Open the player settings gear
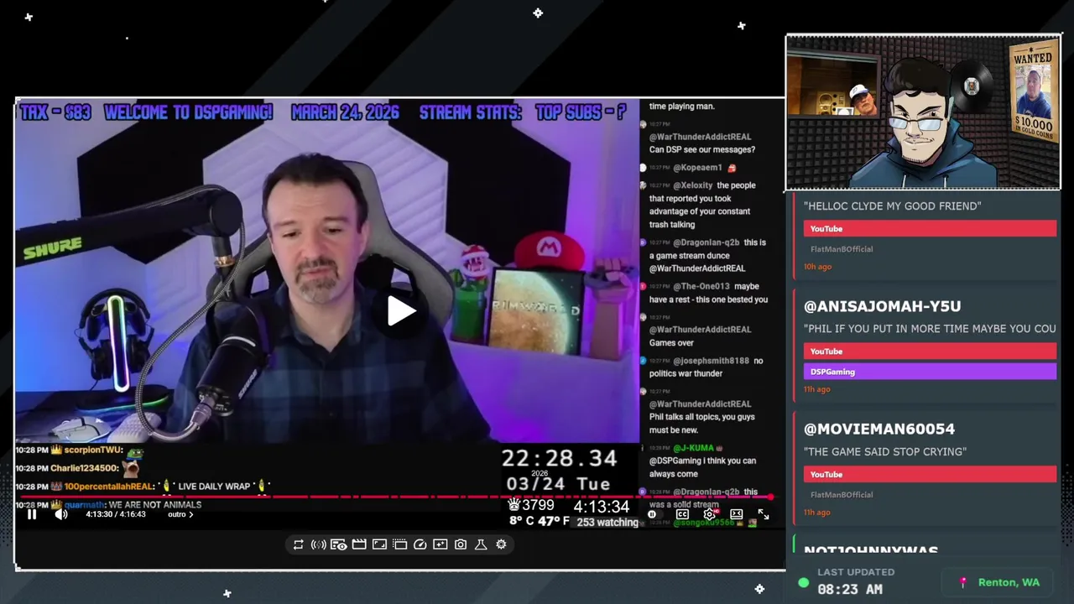Image resolution: width=1074 pixels, height=604 pixels. (710, 514)
